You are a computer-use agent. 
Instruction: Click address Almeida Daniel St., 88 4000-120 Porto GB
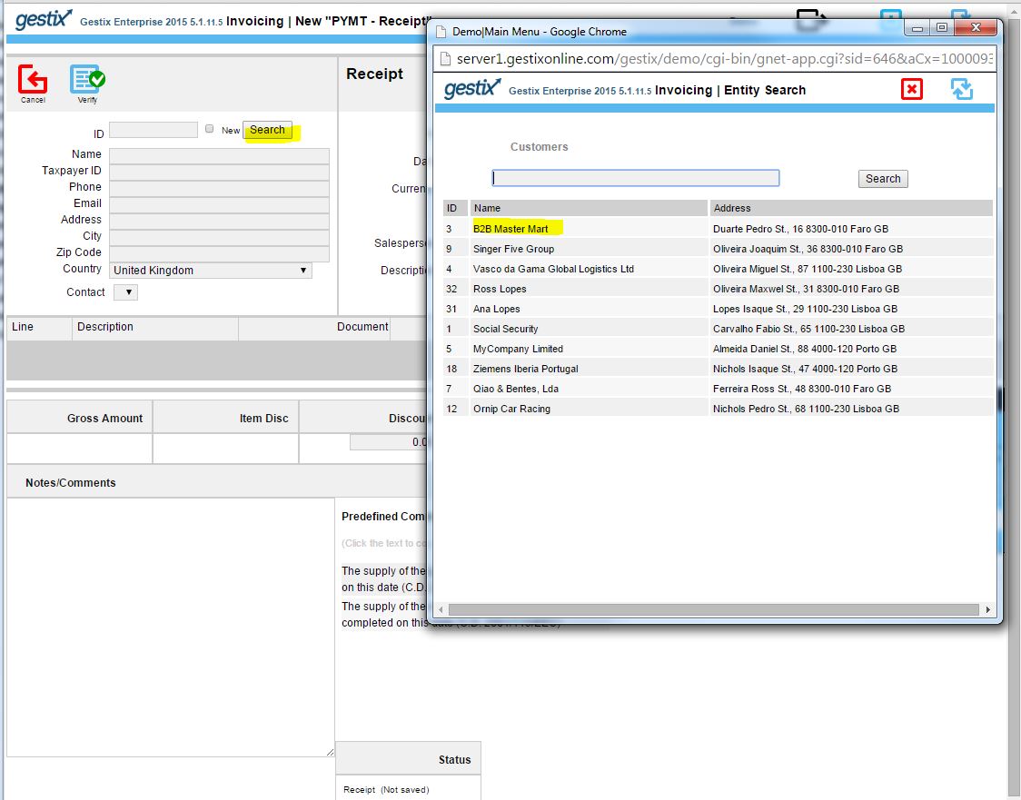pyautogui.click(x=804, y=349)
